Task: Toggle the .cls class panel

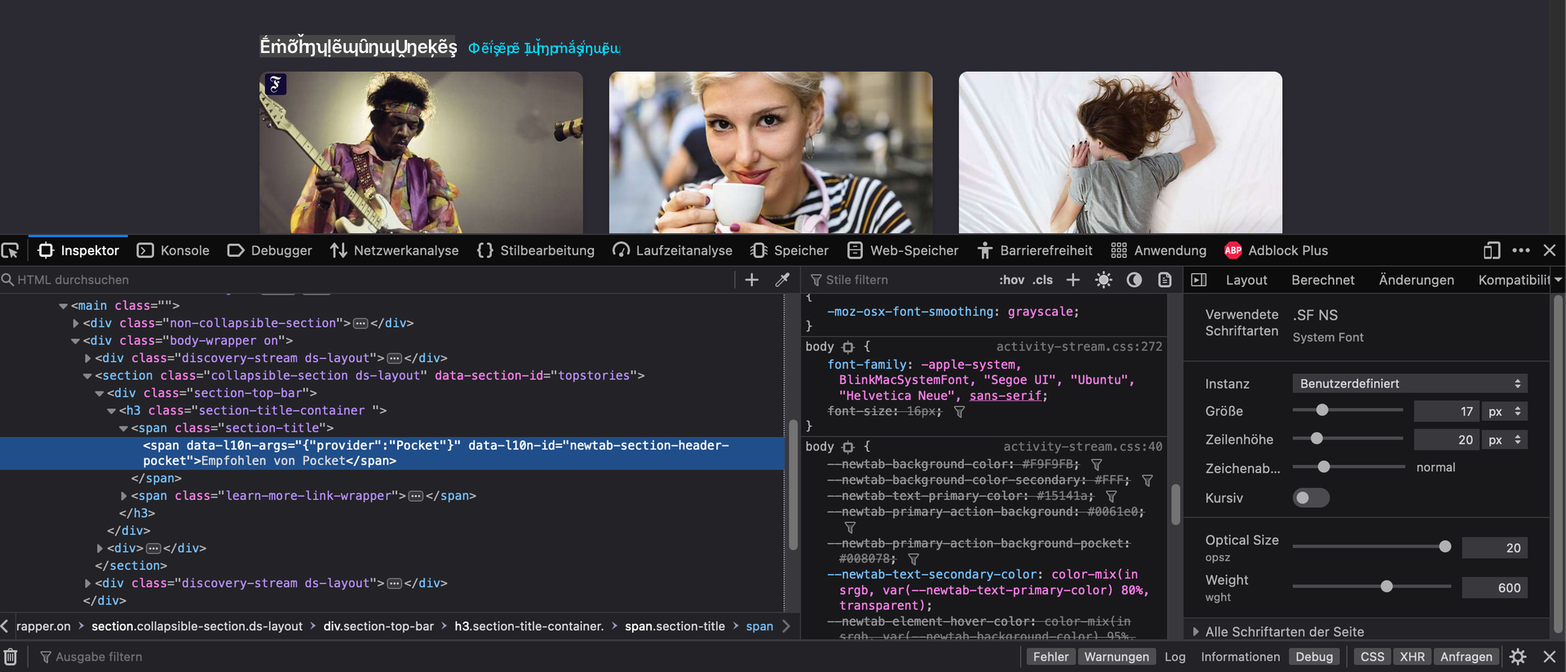Action: coord(1042,280)
